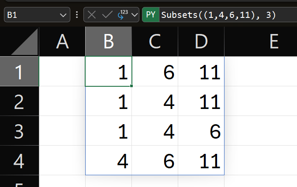Screen dimensions: 297x187
Task: Click cell B4 containing 4
Action: [x=108, y=160]
